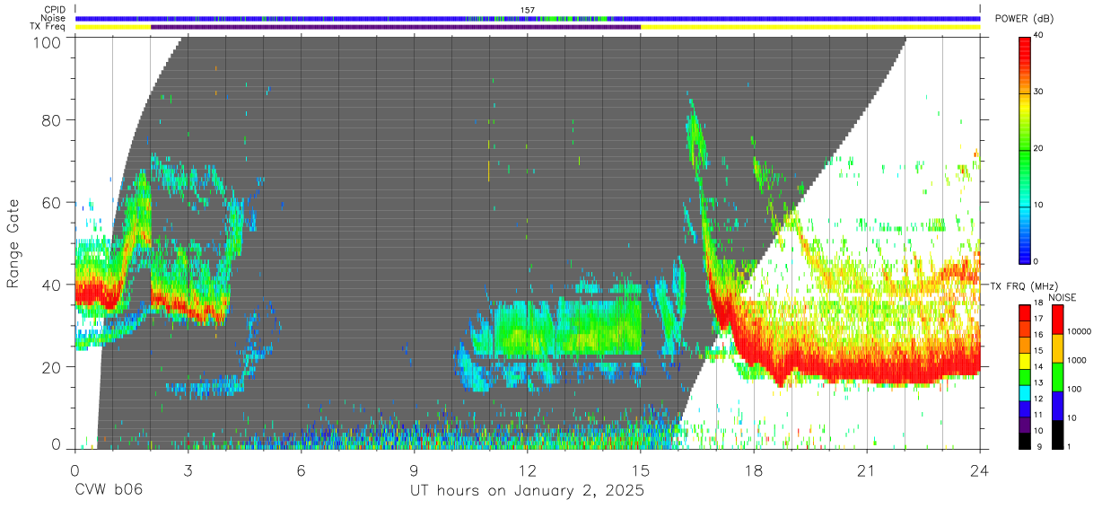The height and width of the screenshot is (509, 1102).
Task: Click the power gradient colorbar
Action: point(1025,149)
